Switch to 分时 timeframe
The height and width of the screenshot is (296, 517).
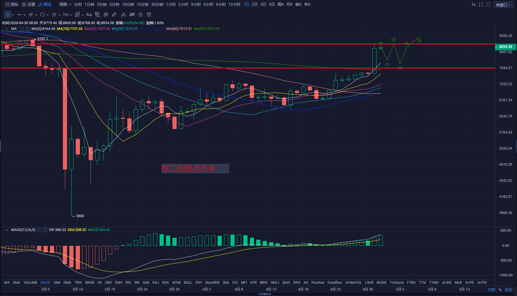pos(78,5)
